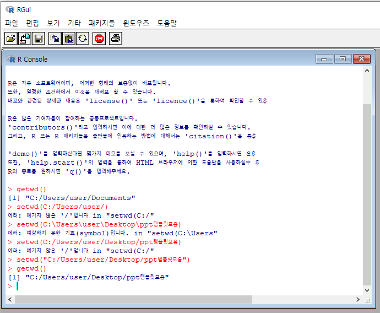Open the 패키지들 menu
Screen dimensions: 380x313
102,23
